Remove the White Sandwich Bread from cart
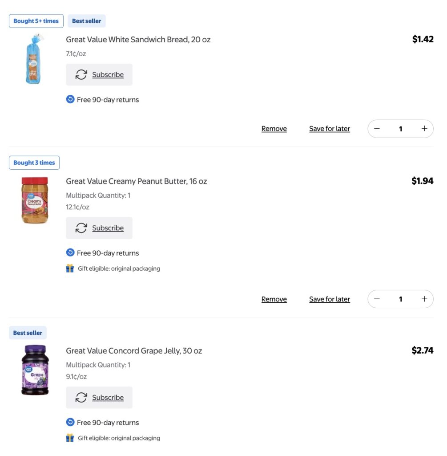Screen dimensions: 447x456 coord(274,128)
